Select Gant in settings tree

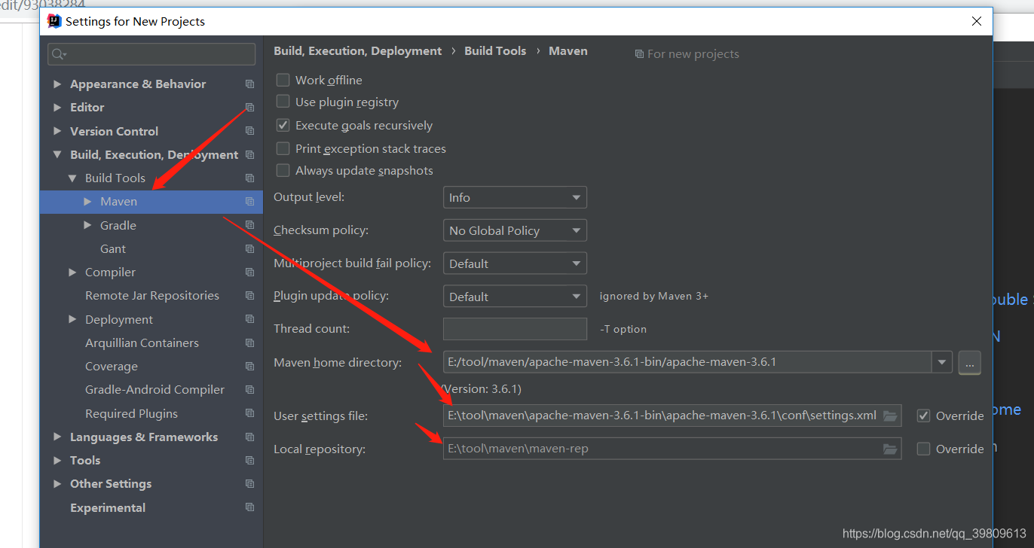coord(113,248)
